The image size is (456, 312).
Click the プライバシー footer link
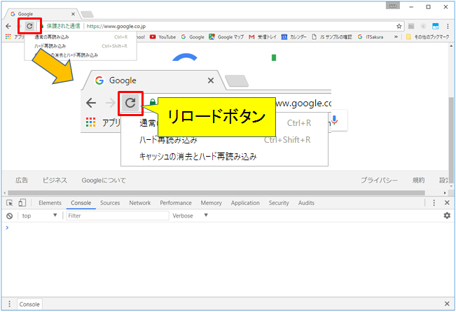(x=379, y=180)
